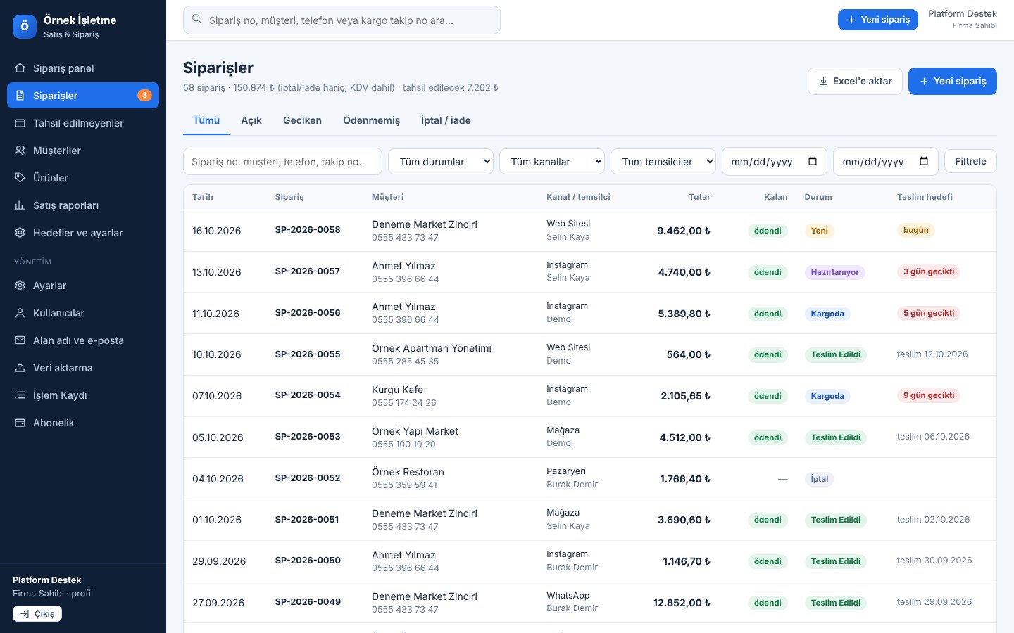Click the Müşteriler people icon
Screen dimensions: 1014x633
pyautogui.click(x=20, y=151)
